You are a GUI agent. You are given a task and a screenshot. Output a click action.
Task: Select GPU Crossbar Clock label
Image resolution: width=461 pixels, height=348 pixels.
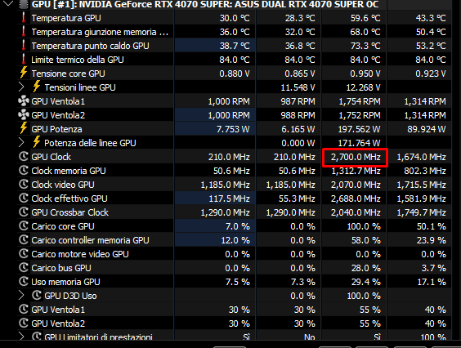pos(70,212)
